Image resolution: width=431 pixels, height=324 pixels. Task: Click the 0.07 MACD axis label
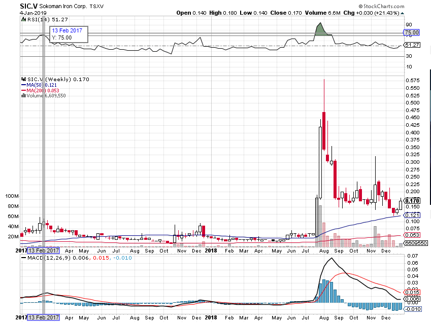point(413,256)
